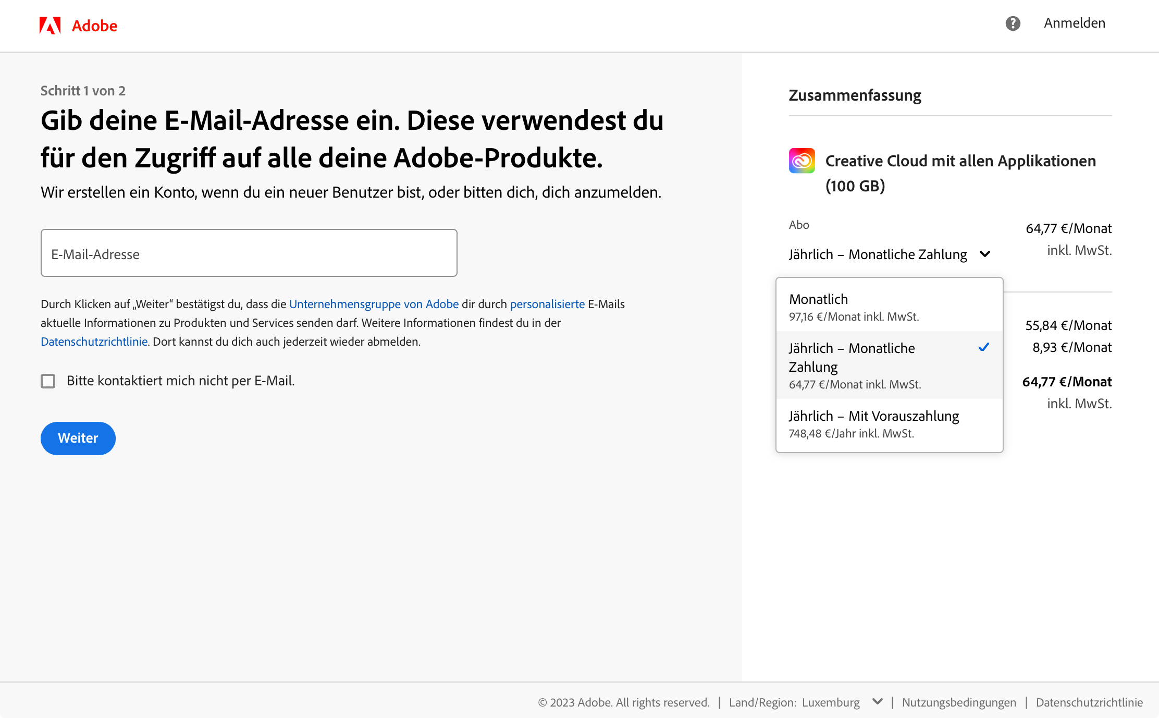1159x718 pixels.
Task: Open the help question mark icon
Action: click(x=1013, y=23)
